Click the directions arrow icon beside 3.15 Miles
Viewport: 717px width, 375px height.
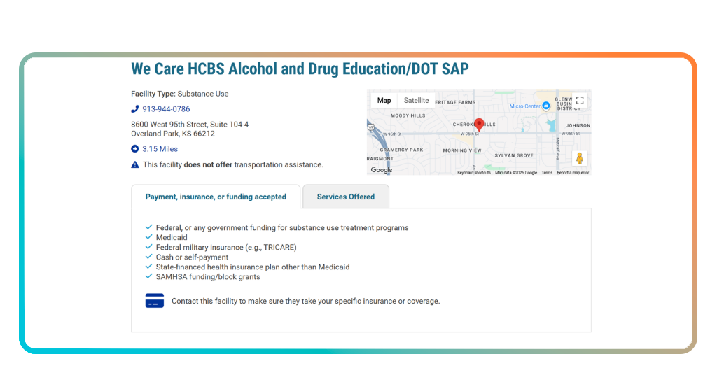(x=135, y=149)
